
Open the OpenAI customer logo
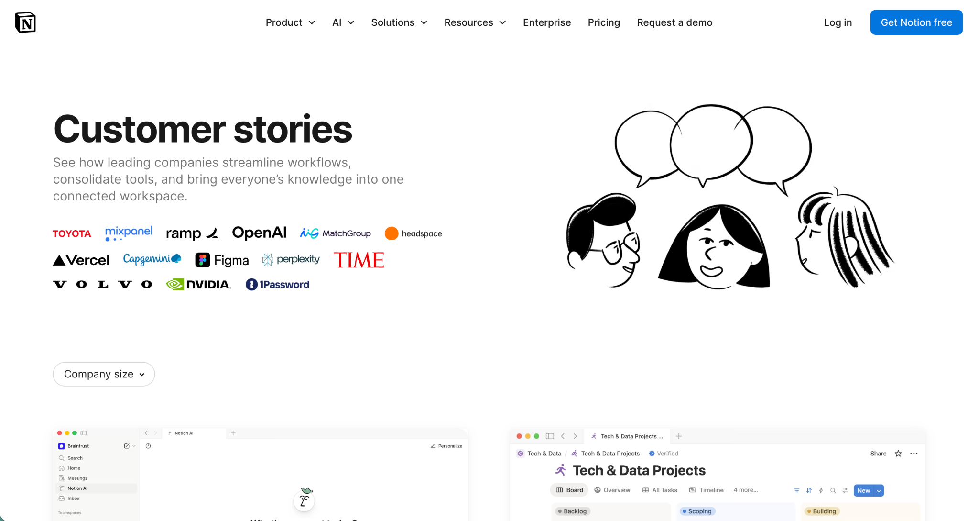(259, 233)
